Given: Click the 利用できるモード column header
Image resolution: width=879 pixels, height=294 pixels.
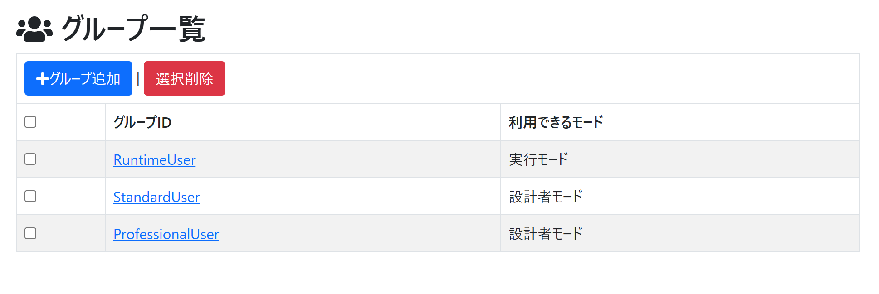Looking at the screenshot, I should (556, 122).
